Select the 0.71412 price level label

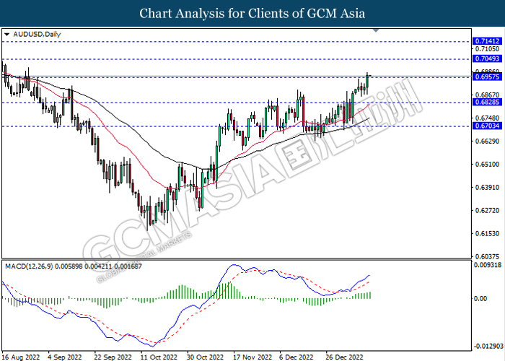(487, 41)
